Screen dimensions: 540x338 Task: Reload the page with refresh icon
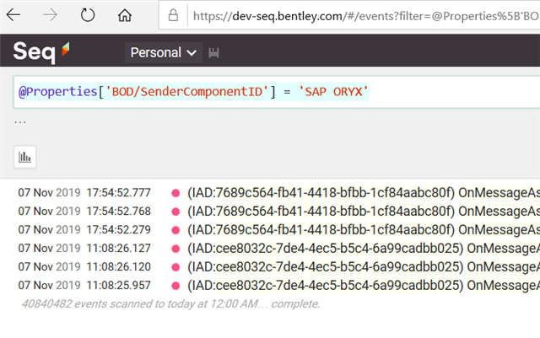(87, 15)
